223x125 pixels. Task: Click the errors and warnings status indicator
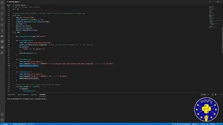pos(31,124)
